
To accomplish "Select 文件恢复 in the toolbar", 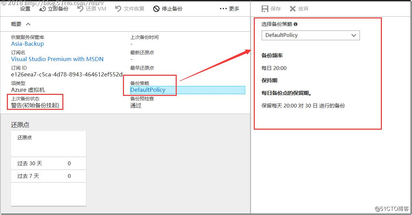I will pyautogui.click(x=130, y=9).
